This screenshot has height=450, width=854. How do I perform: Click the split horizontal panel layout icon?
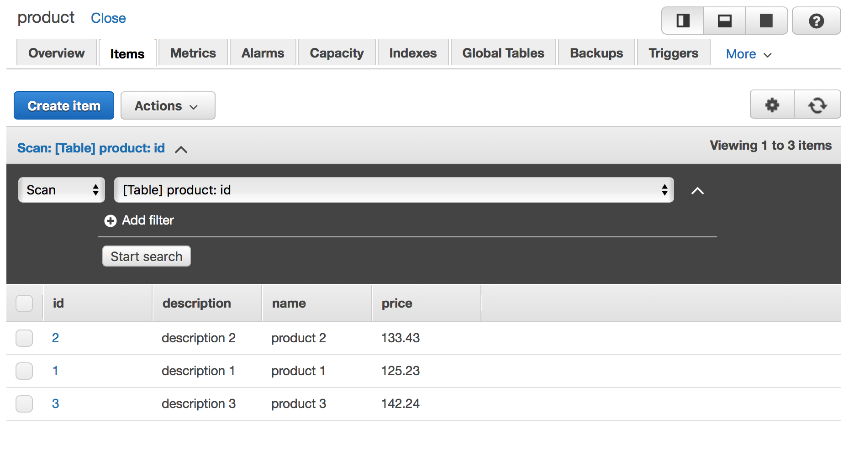724,21
